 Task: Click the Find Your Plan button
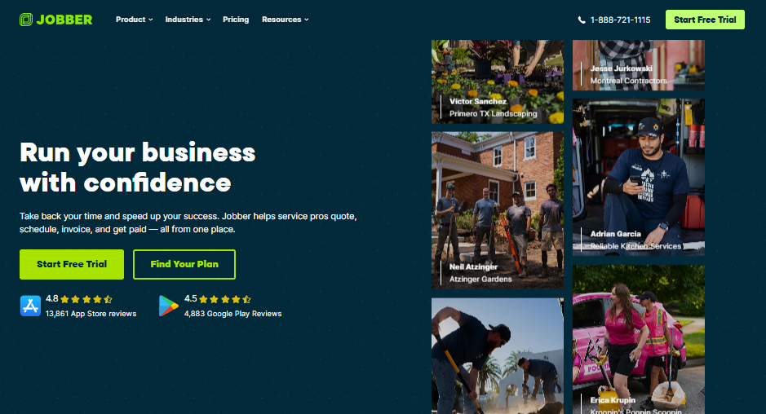click(x=184, y=264)
